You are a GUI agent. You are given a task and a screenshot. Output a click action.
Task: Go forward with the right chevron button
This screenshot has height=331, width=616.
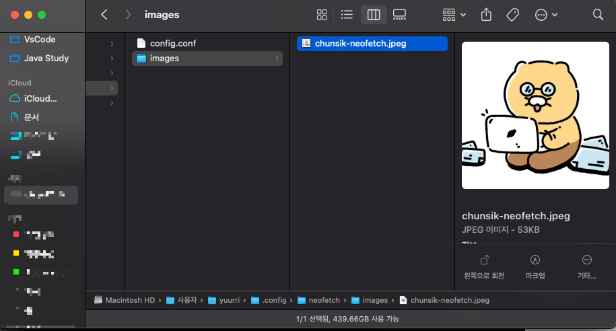point(128,15)
